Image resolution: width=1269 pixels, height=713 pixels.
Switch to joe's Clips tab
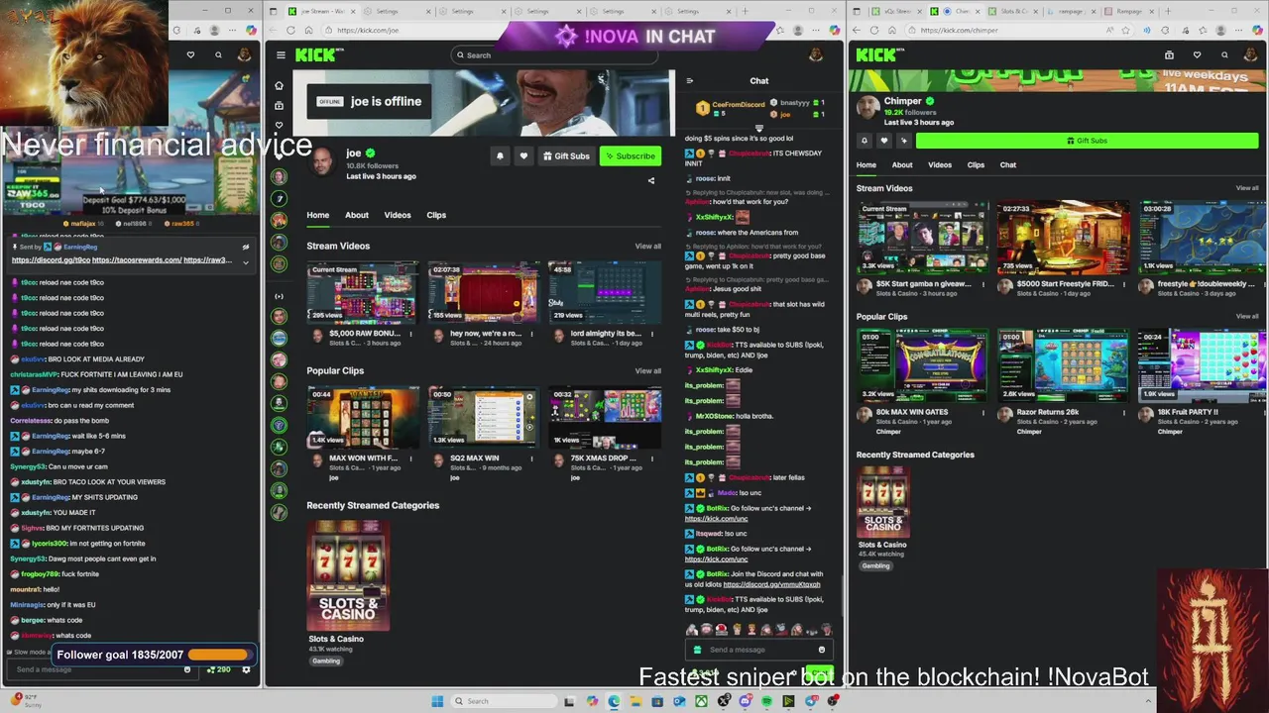(436, 215)
